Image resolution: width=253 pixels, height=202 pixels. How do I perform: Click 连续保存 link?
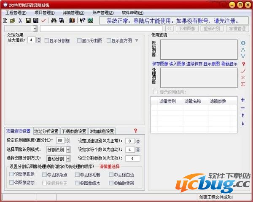click(x=194, y=64)
